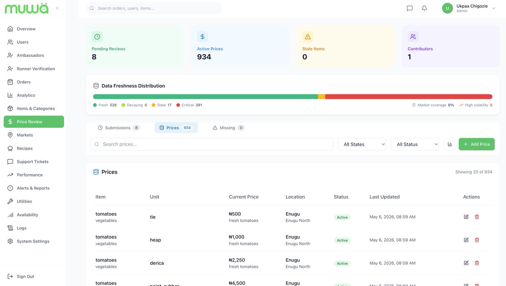Click the Contributors people icon
The width and height of the screenshot is (506, 286).
pos(413,37)
